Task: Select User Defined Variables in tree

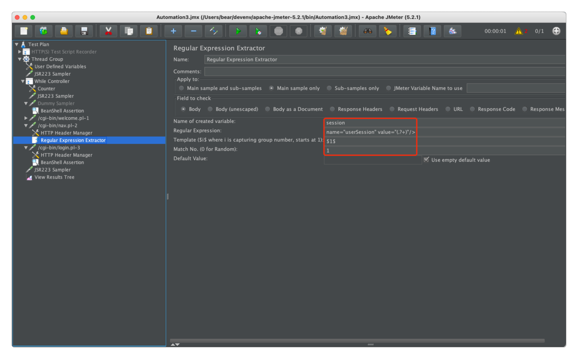Action: point(60,67)
